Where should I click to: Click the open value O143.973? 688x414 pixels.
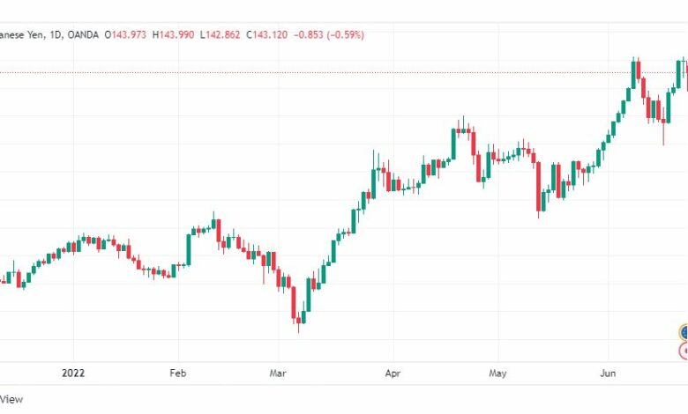[125, 34]
